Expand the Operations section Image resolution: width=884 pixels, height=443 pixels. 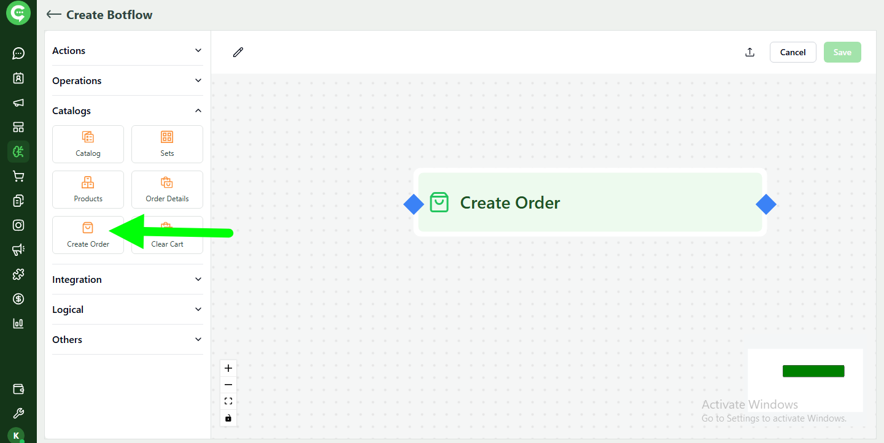[x=127, y=80]
